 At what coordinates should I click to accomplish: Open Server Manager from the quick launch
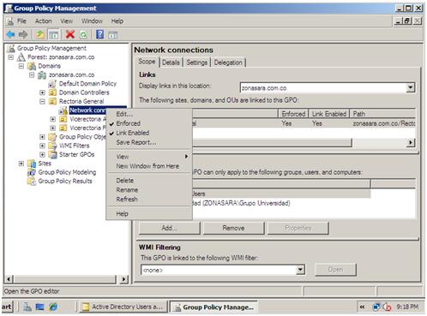27,307
